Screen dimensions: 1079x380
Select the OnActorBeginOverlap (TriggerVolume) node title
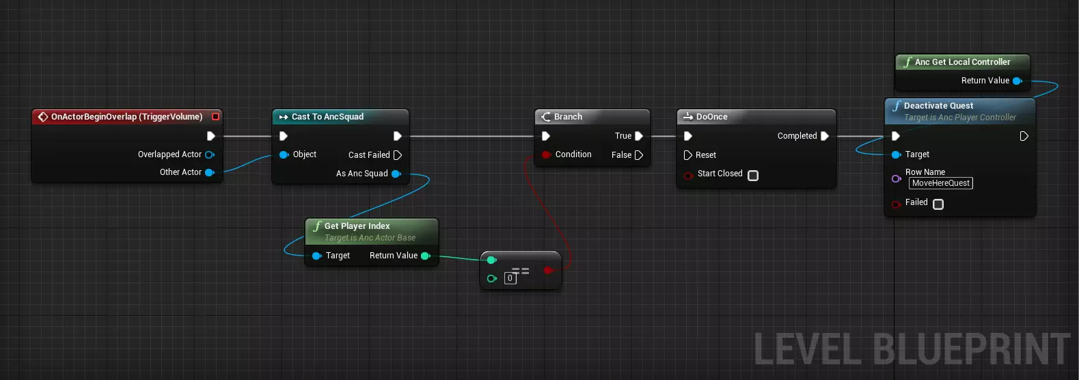click(x=127, y=117)
